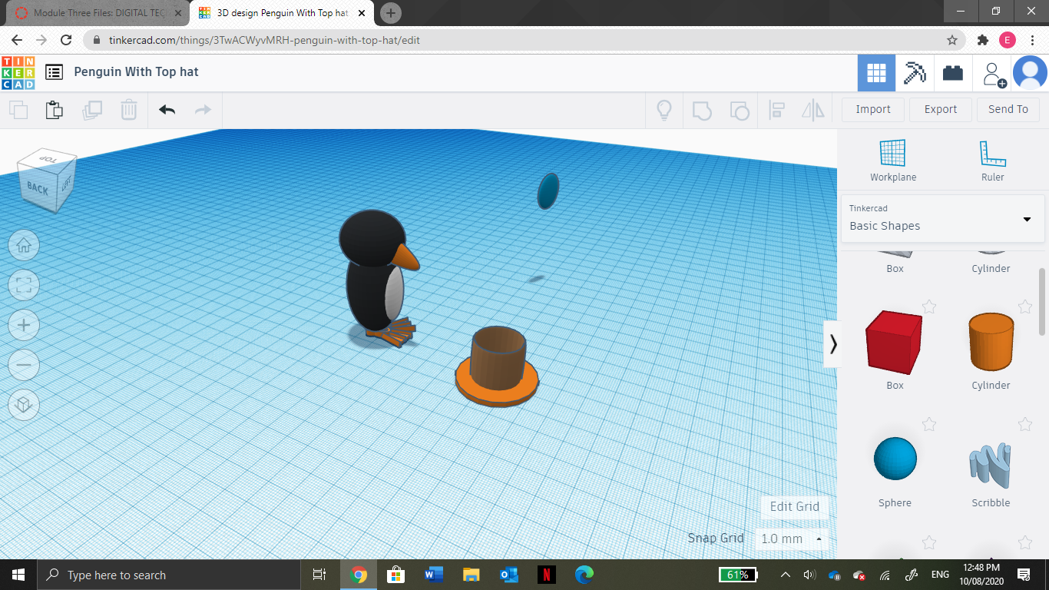This screenshot has width=1049, height=590.
Task: Click the Tinkercad logo
Action: pos(18,72)
